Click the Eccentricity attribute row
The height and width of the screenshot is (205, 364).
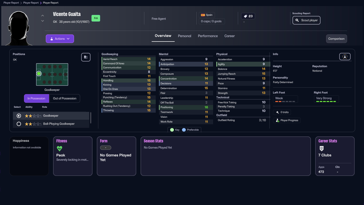point(128,72)
